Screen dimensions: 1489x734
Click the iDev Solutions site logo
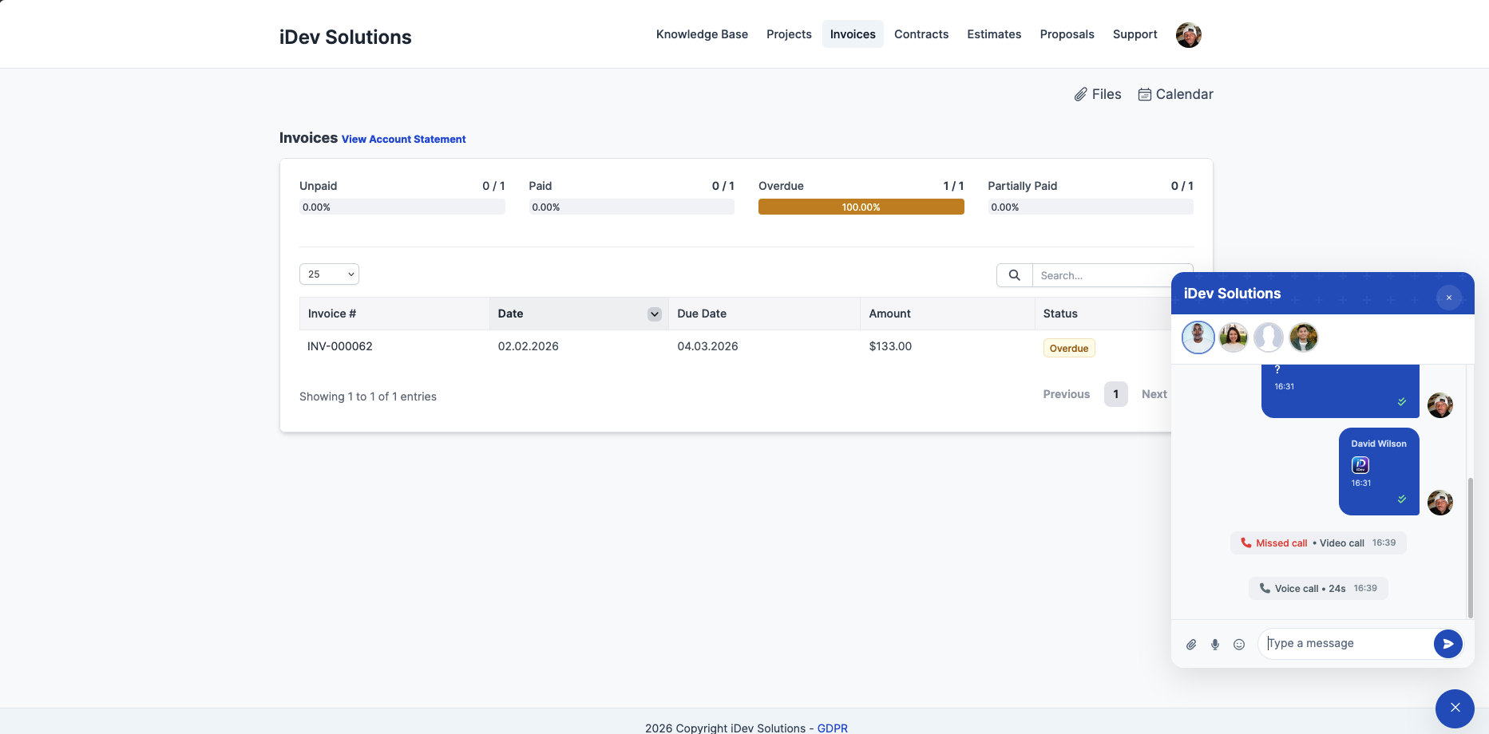click(x=345, y=37)
